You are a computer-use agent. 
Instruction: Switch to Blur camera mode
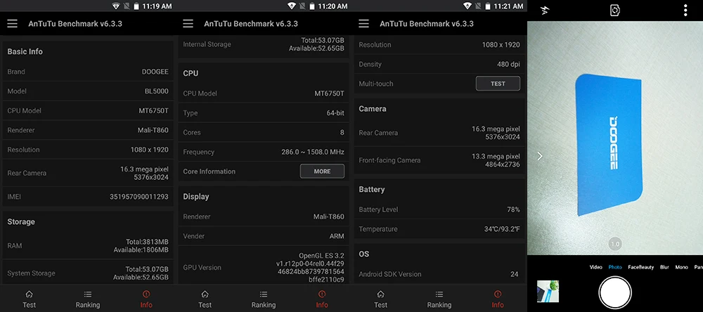click(x=664, y=267)
